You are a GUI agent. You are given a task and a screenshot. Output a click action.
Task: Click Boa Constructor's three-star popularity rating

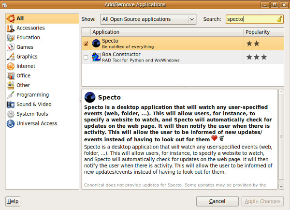click(257, 57)
